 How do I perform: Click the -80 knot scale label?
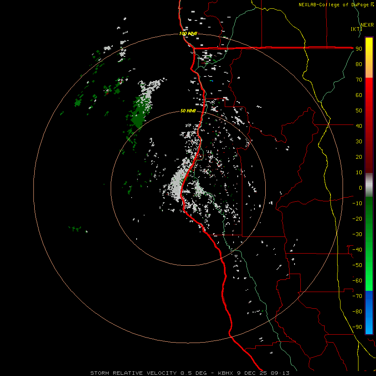[357, 312]
